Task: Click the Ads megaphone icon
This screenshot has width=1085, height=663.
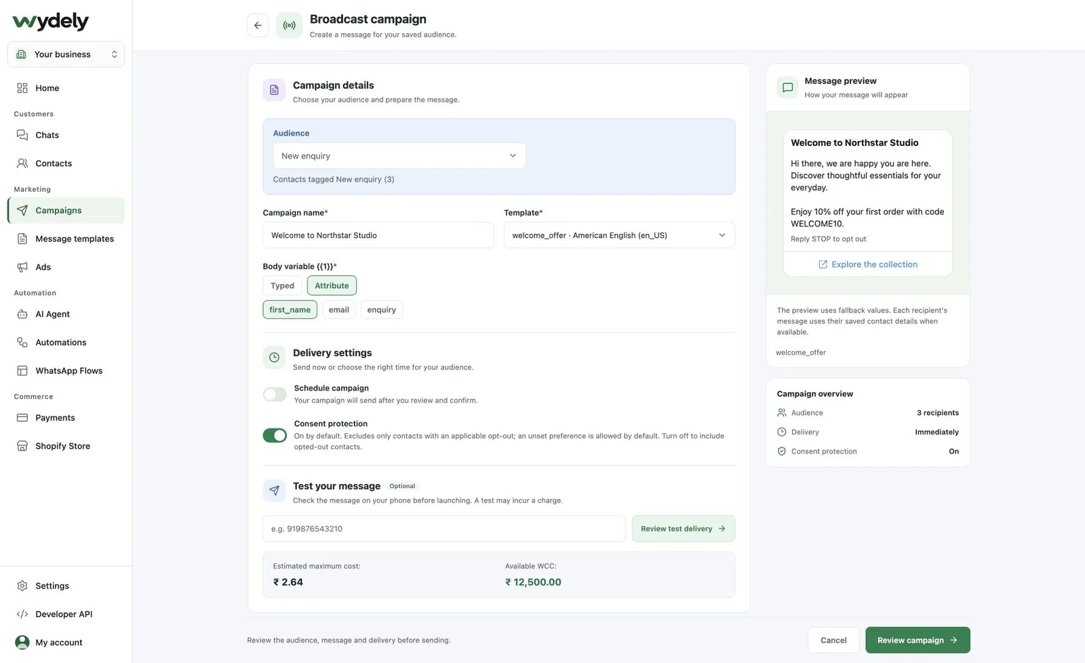Action: tap(22, 267)
